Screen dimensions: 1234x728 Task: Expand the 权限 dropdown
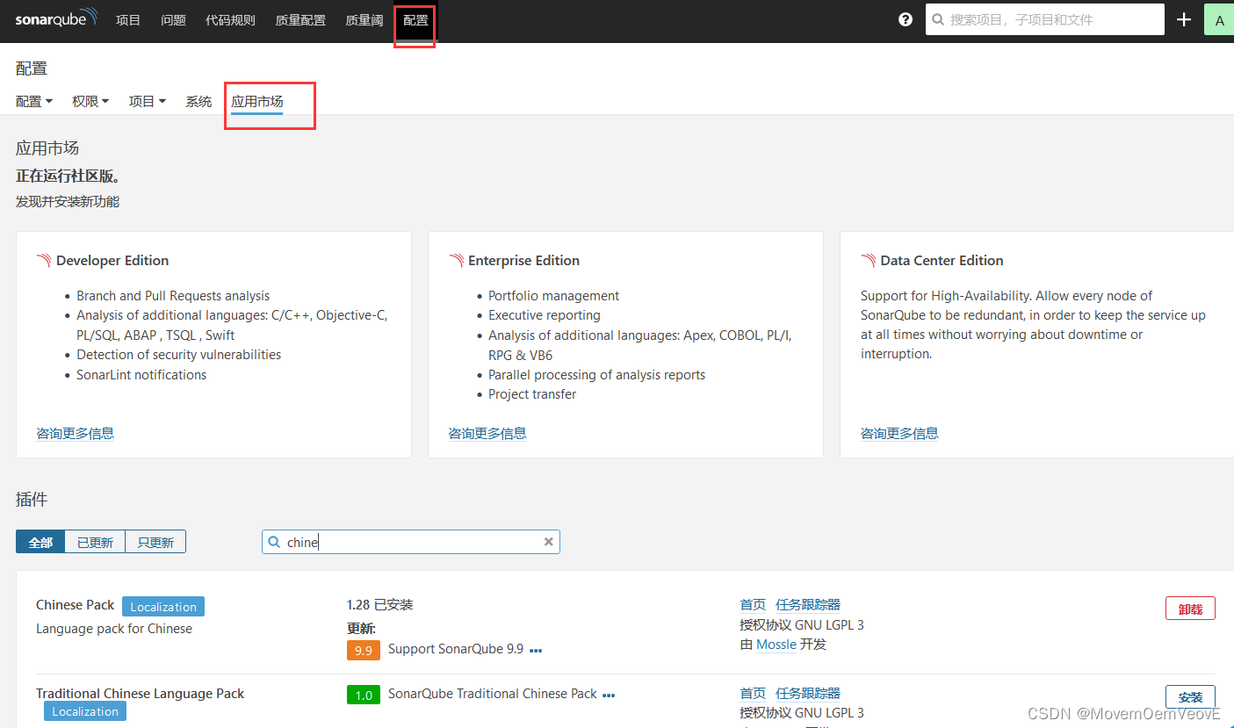(x=90, y=101)
